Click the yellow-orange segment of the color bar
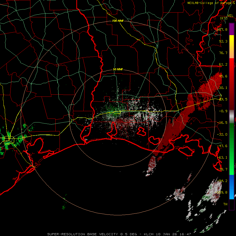 coord(232,47)
